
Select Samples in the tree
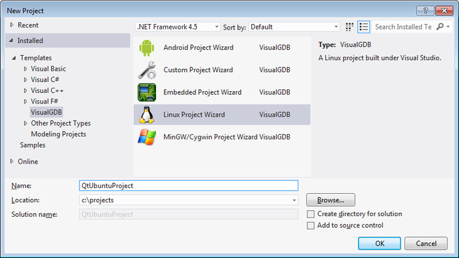[x=33, y=145]
